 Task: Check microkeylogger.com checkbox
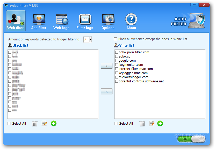tap(117, 77)
